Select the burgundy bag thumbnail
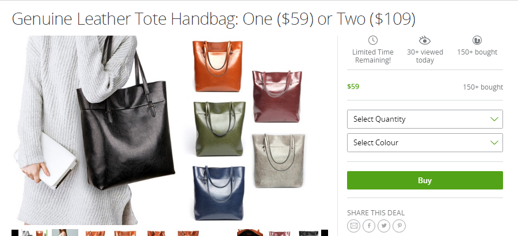This screenshot has width=518, height=236. coord(280,233)
